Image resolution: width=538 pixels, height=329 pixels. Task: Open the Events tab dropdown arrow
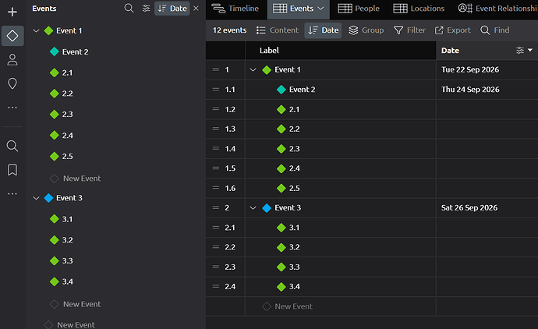point(320,9)
